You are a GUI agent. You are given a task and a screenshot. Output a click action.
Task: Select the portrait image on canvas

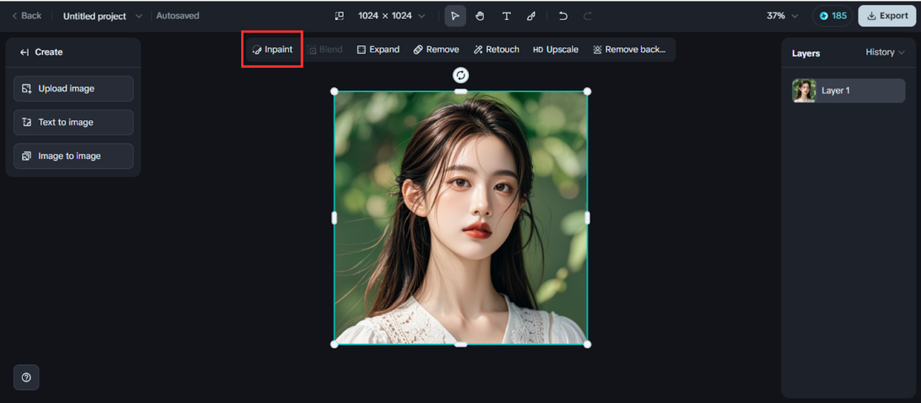pyautogui.click(x=460, y=217)
